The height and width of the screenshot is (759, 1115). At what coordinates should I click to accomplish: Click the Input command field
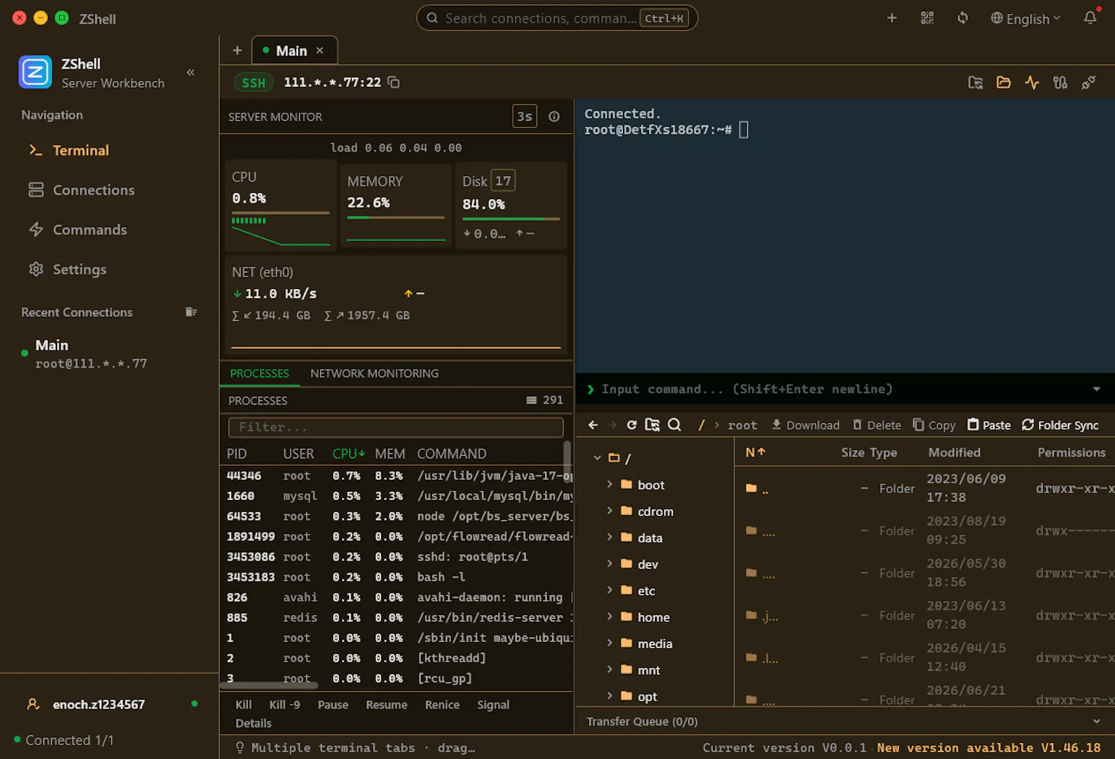pyautogui.click(x=836, y=389)
